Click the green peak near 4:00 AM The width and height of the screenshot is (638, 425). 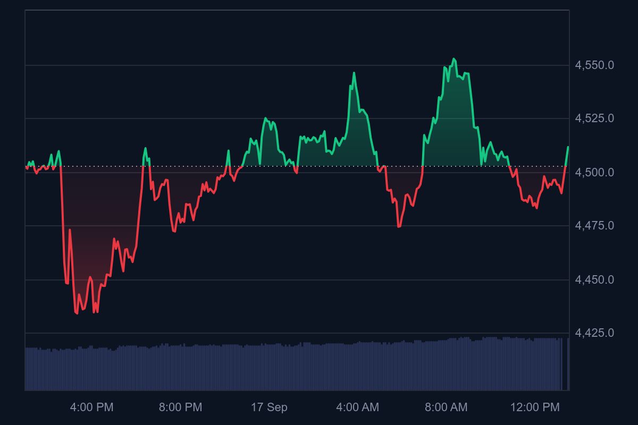pos(354,73)
